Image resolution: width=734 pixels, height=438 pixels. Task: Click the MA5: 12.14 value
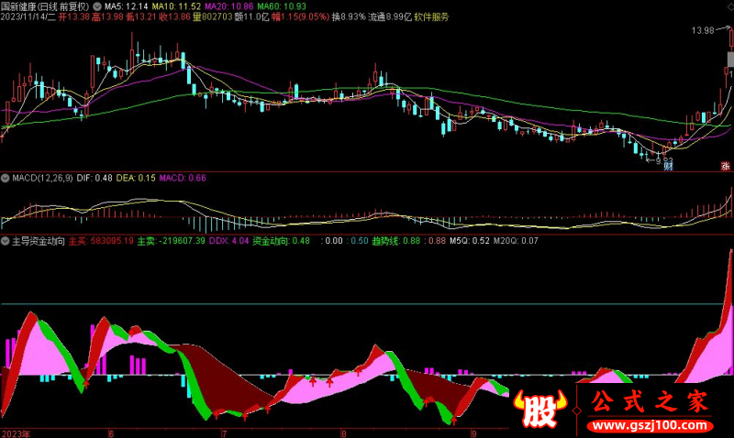click(x=126, y=6)
